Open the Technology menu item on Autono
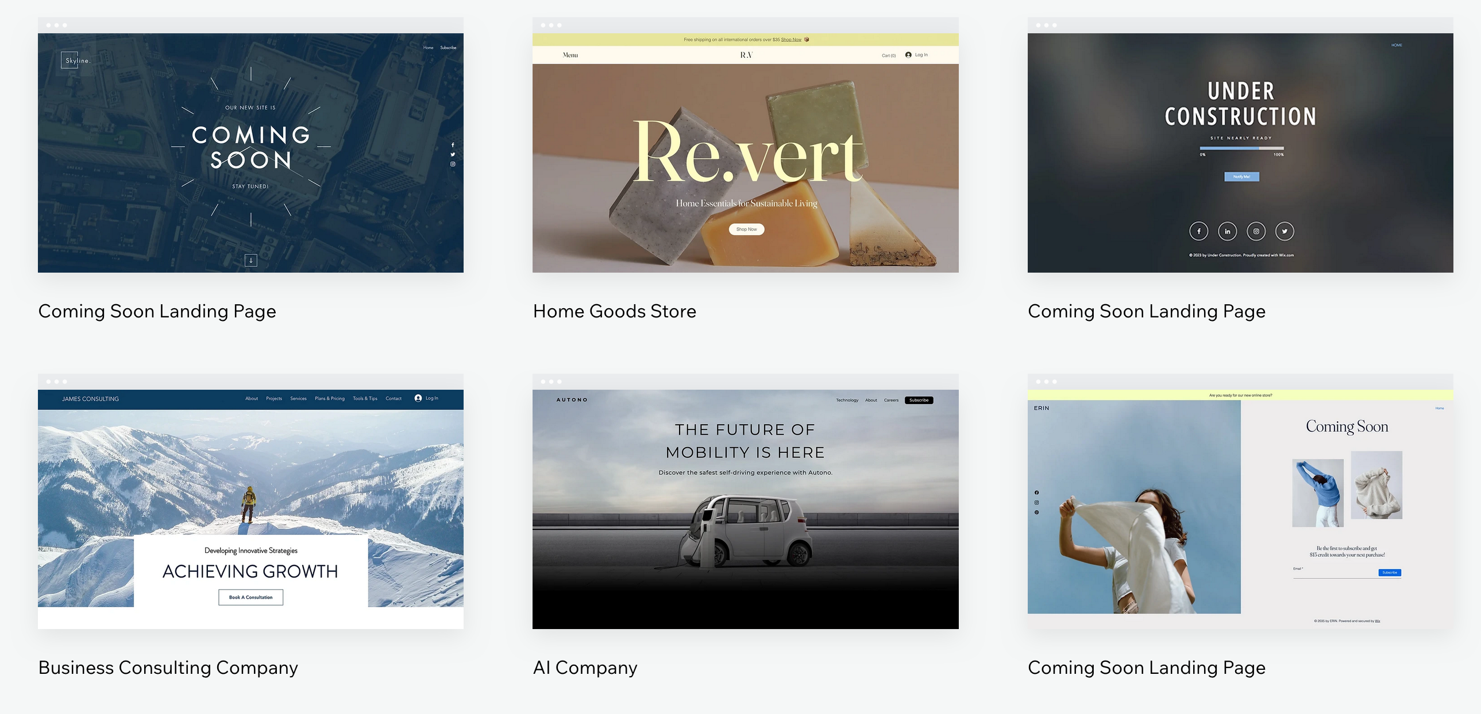 [846, 401]
